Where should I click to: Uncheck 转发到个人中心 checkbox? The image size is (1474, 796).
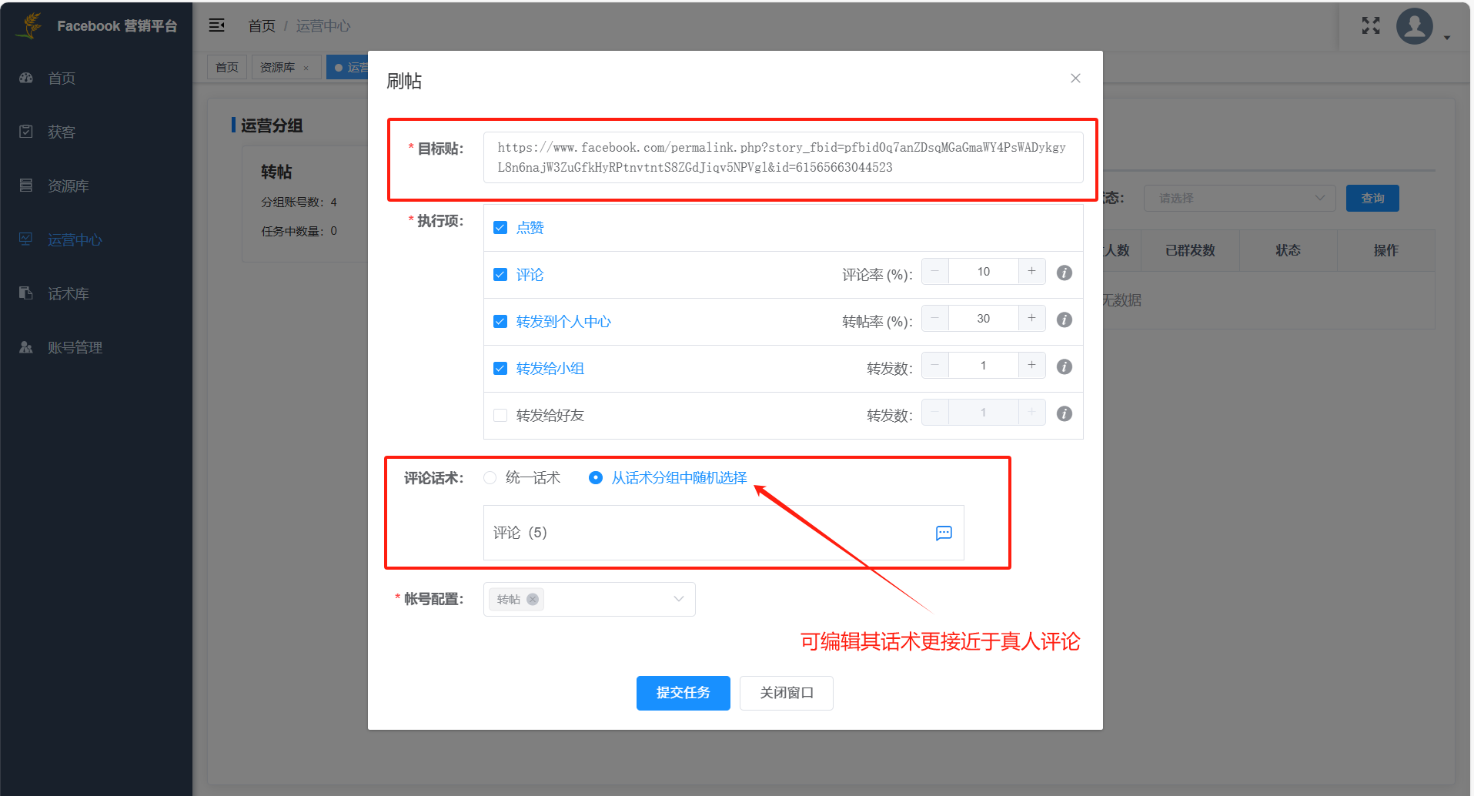point(500,321)
